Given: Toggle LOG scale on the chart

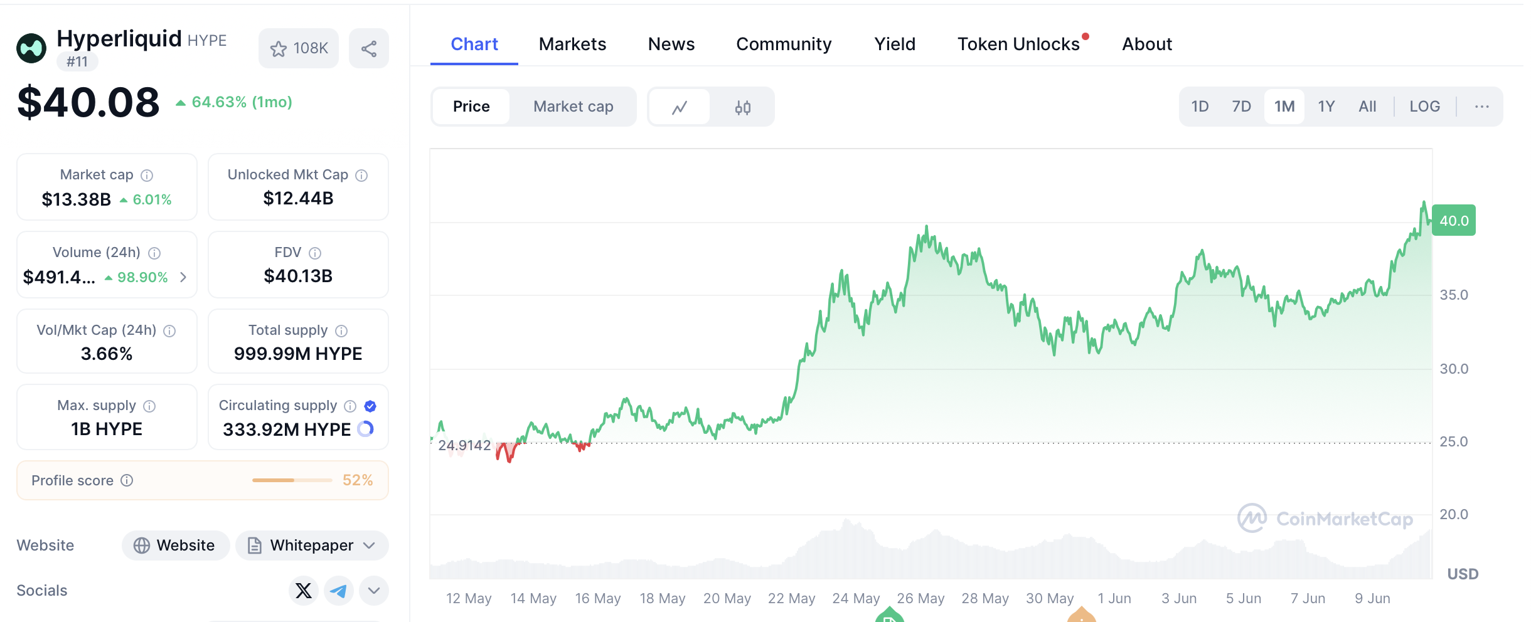Looking at the screenshot, I should tap(1424, 107).
